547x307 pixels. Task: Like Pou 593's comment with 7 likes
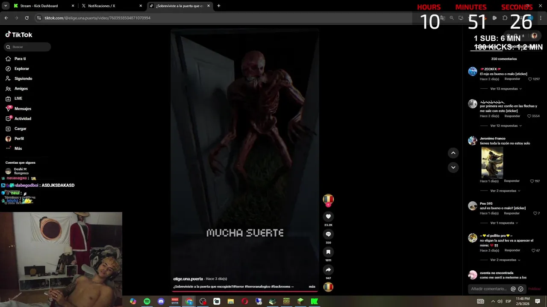pyautogui.click(x=535, y=213)
